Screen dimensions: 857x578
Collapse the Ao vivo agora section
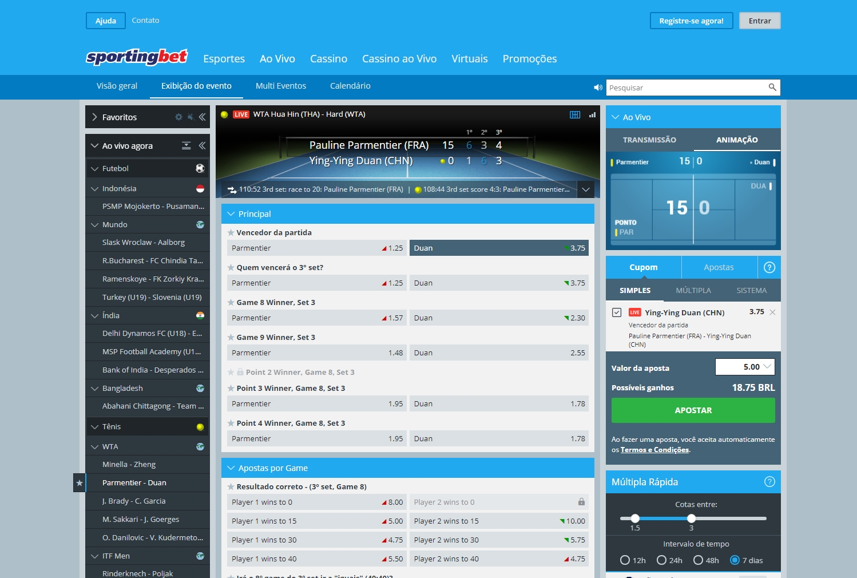pyautogui.click(x=94, y=145)
